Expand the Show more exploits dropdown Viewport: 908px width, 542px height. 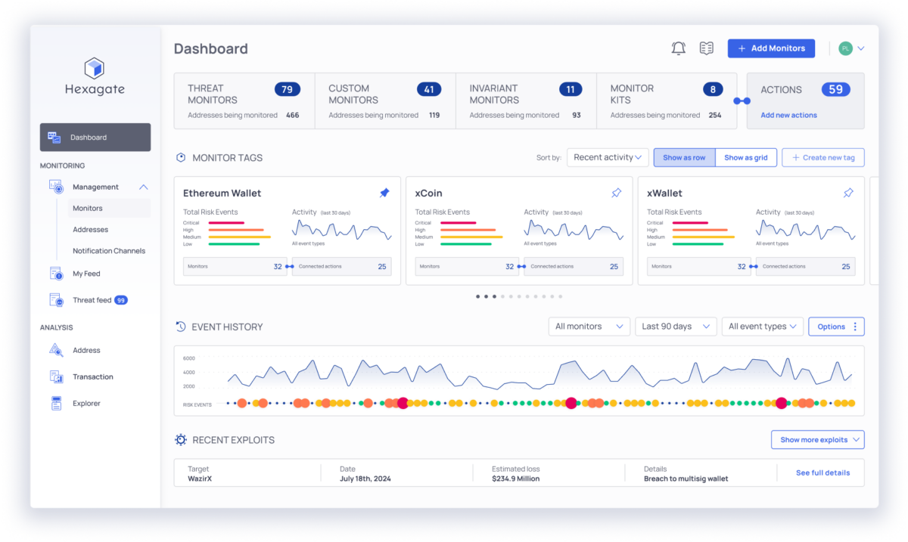pos(817,439)
